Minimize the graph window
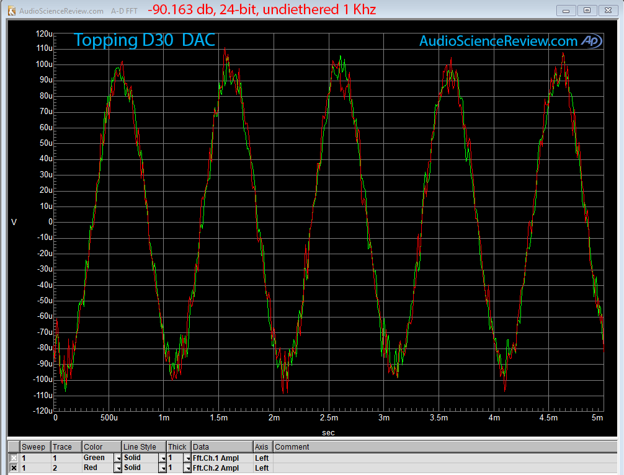Viewport: 624px width, 475px height. (x=566, y=11)
